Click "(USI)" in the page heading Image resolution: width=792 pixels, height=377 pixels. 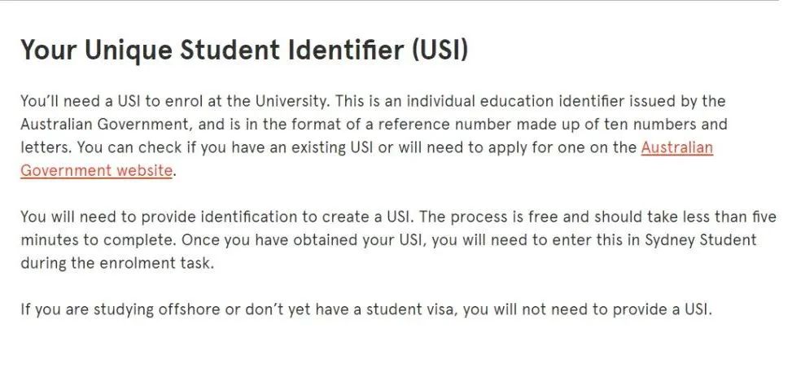[440, 50]
